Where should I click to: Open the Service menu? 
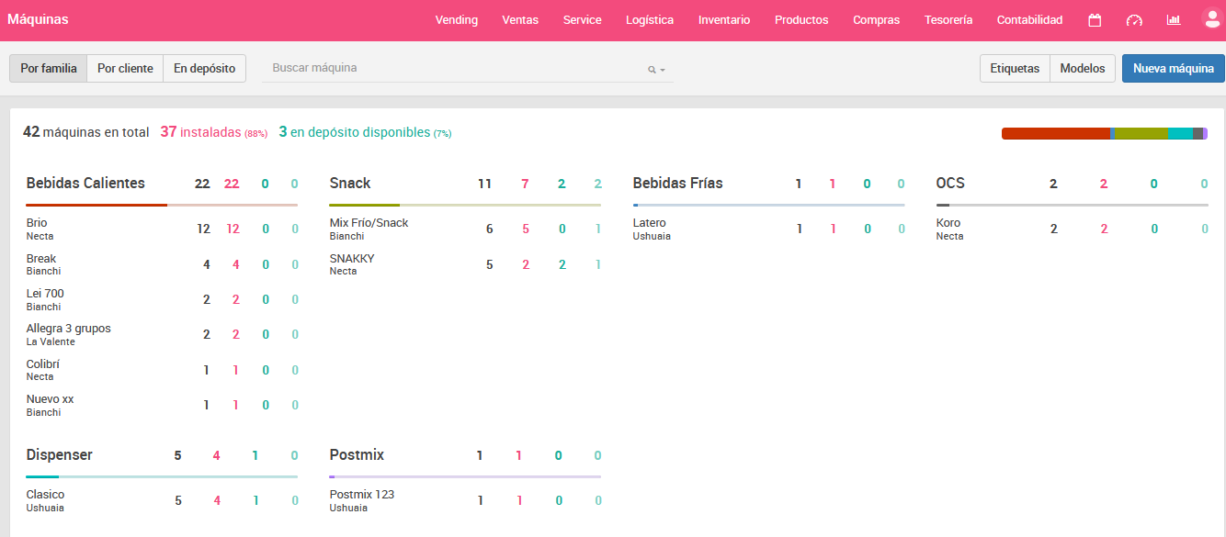click(583, 20)
